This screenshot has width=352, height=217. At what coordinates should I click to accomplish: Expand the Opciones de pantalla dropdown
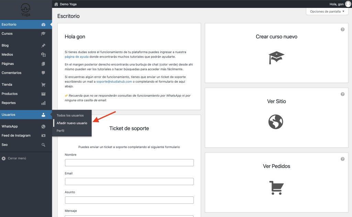[x=327, y=12]
